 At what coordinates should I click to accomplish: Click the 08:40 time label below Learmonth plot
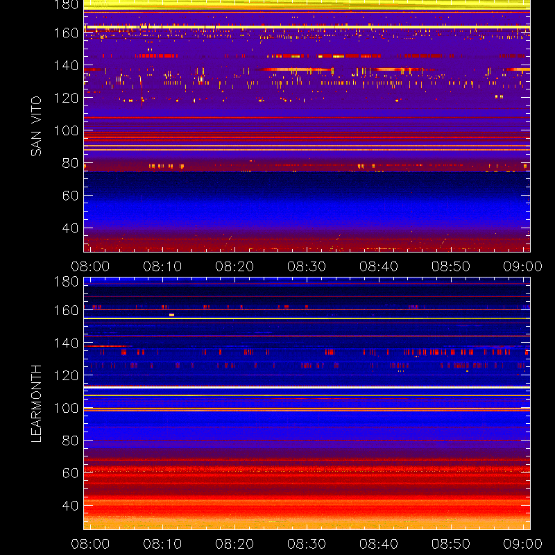379,544
